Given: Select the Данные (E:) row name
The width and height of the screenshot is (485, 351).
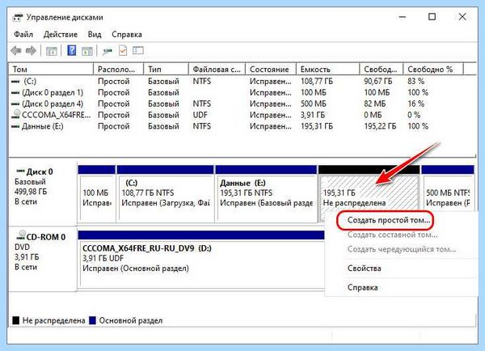Looking at the screenshot, I should point(42,126).
